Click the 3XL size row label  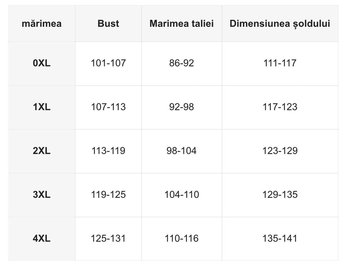[x=42, y=195]
